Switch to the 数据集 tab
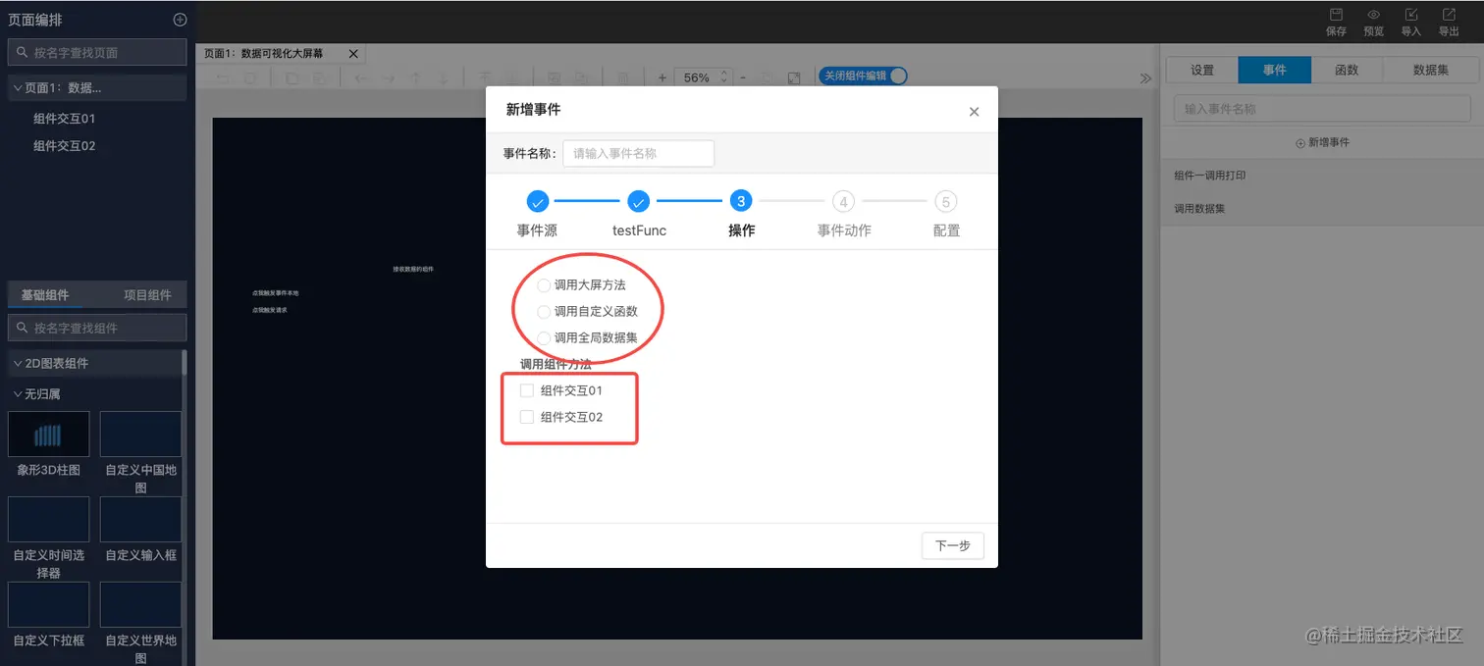Viewport: 1484px width, 666px height. click(x=1430, y=70)
